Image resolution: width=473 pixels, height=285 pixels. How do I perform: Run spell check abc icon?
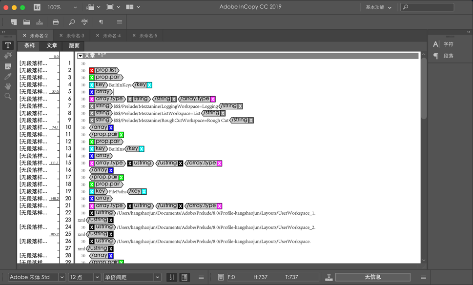coord(85,21)
